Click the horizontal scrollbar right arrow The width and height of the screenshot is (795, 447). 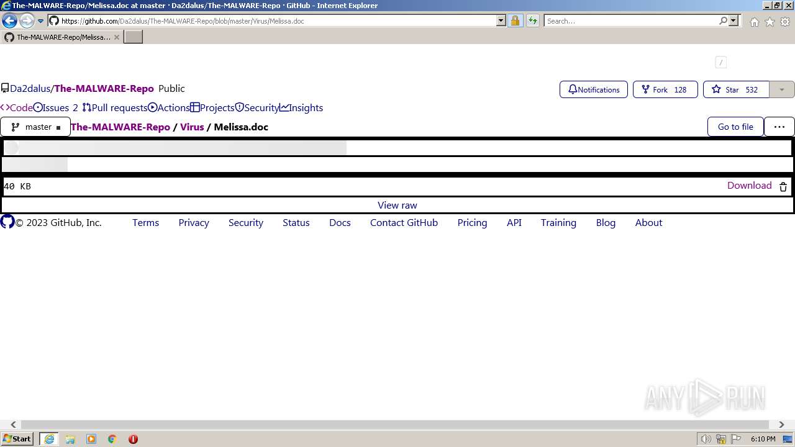coord(781,425)
